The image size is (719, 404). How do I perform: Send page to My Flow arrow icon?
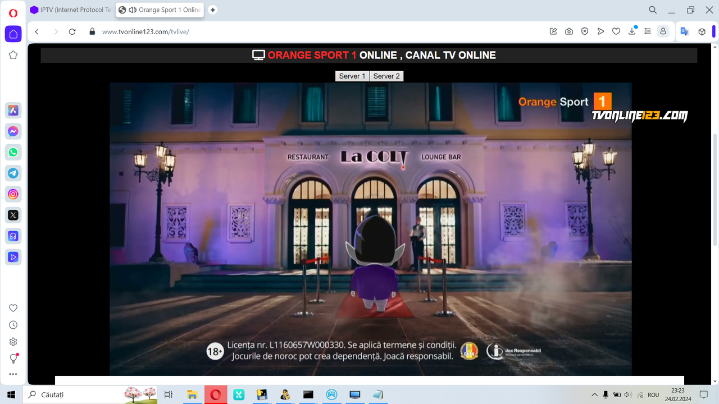tap(600, 31)
